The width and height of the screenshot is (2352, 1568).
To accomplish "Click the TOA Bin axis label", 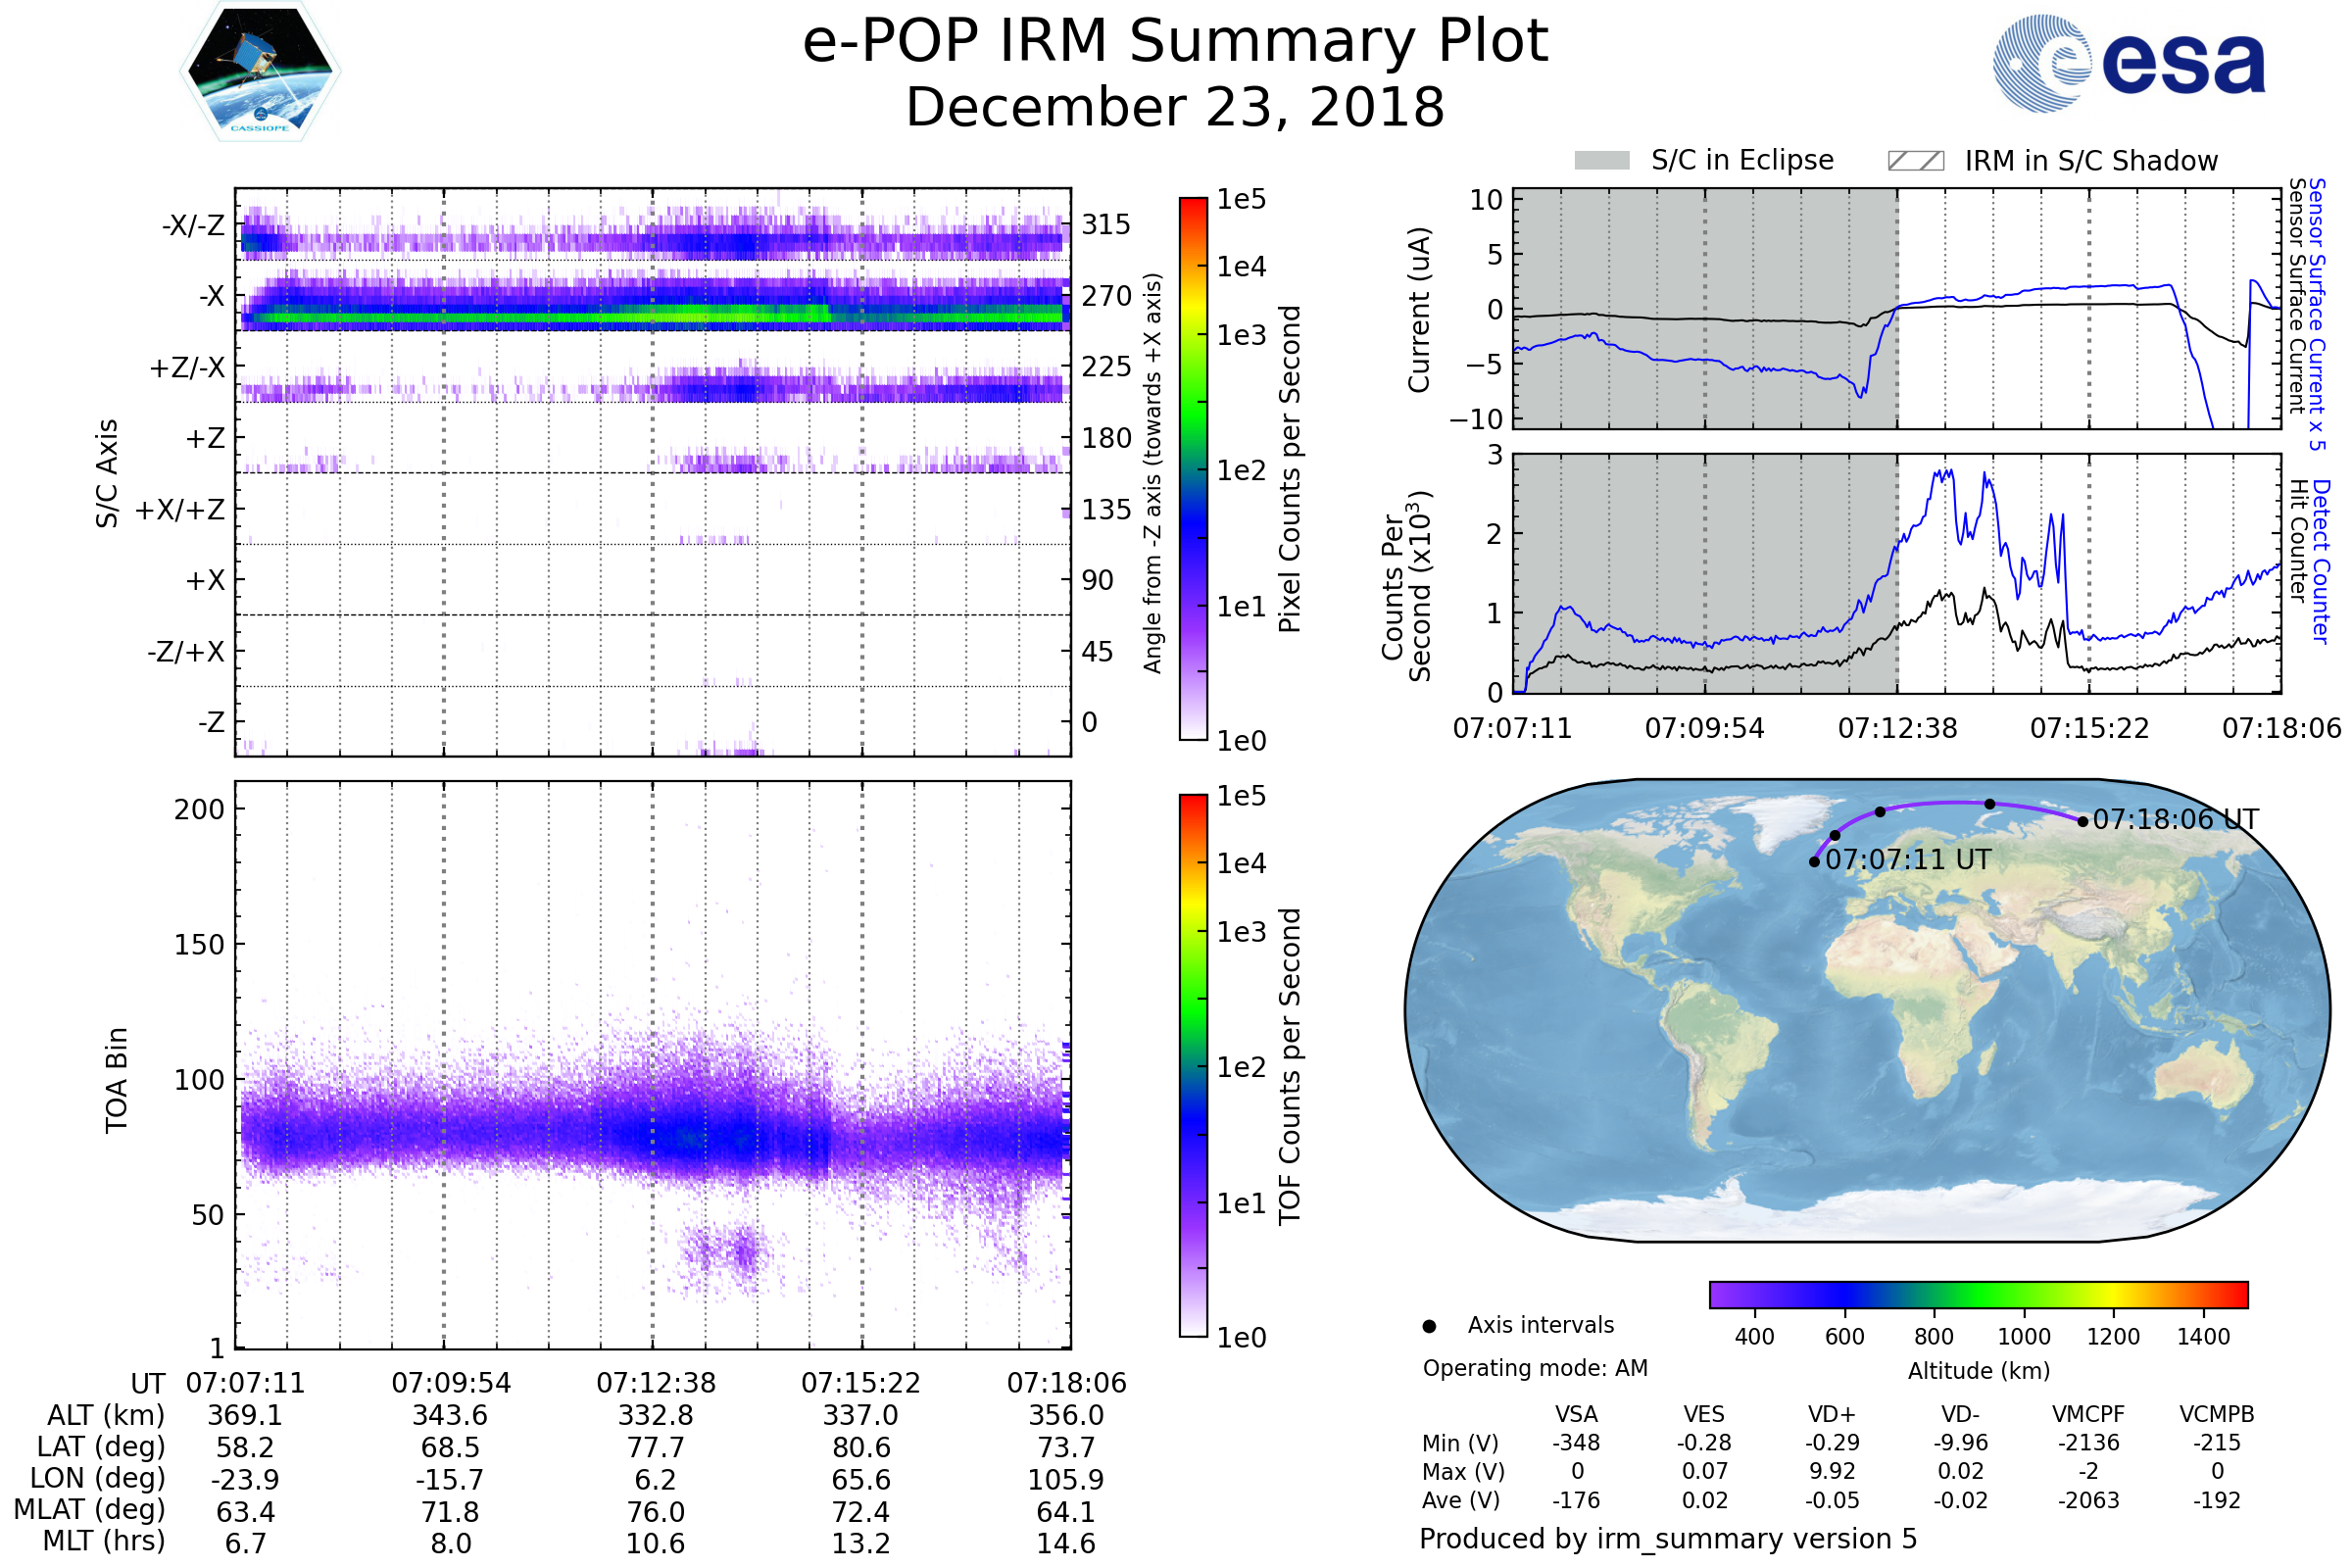I will tap(117, 1080).
